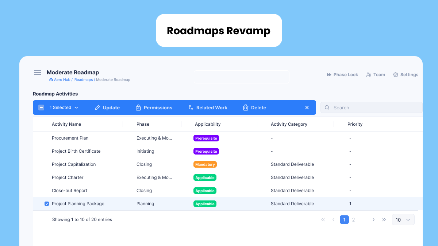Sort by the Activity Name column header

[x=66, y=124]
